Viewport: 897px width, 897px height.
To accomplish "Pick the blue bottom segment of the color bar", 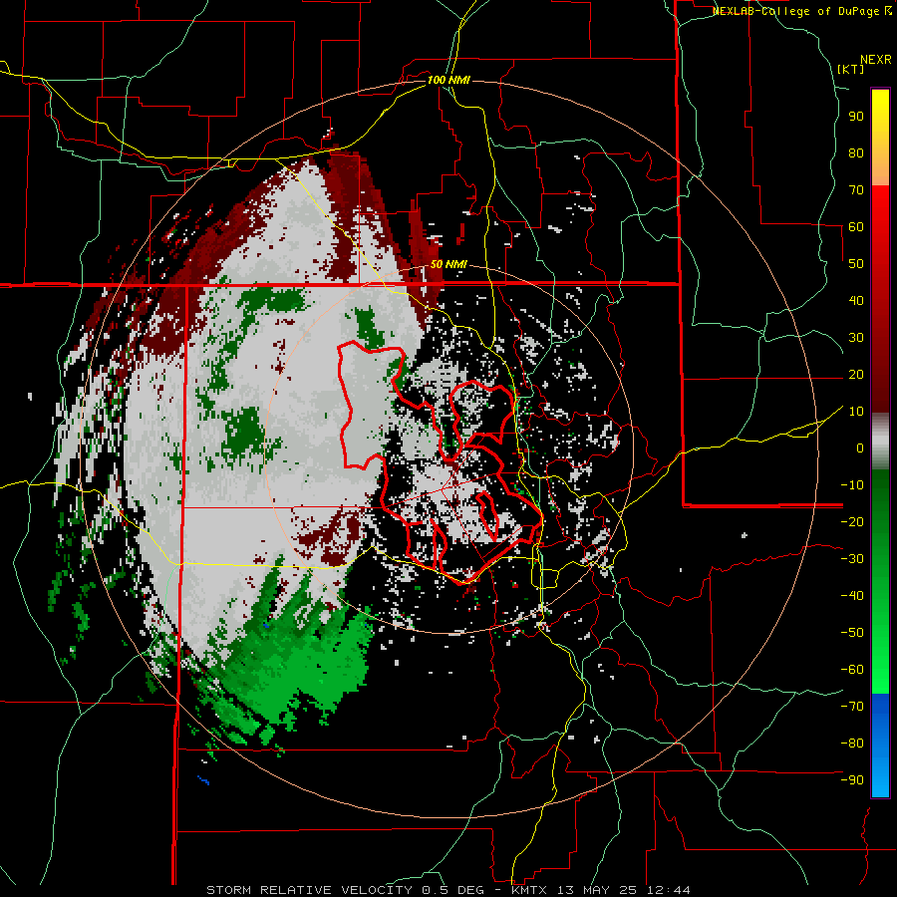I will coord(880,746).
